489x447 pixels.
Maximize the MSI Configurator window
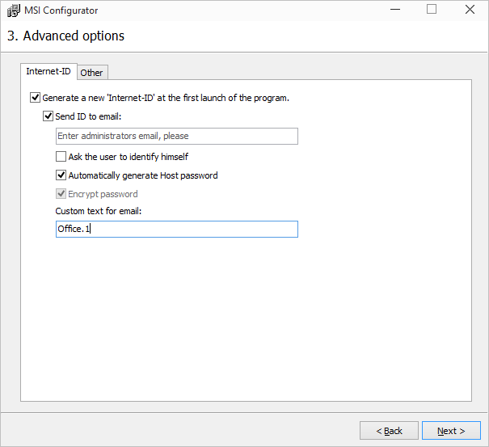(432, 11)
